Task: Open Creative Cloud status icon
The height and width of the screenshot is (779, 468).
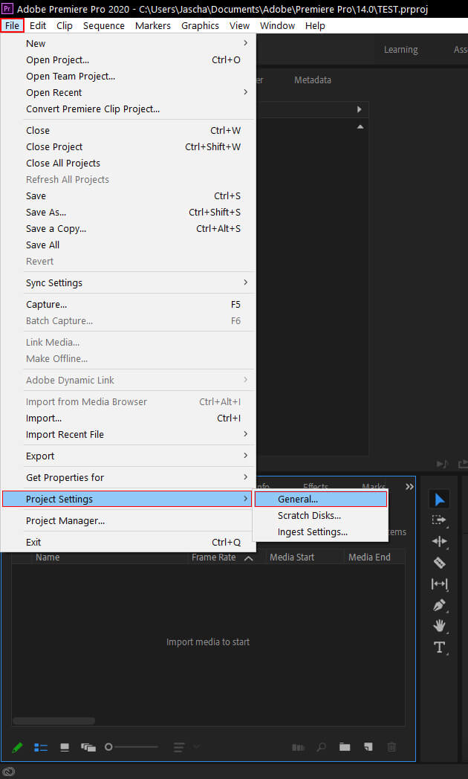Action: point(8,772)
